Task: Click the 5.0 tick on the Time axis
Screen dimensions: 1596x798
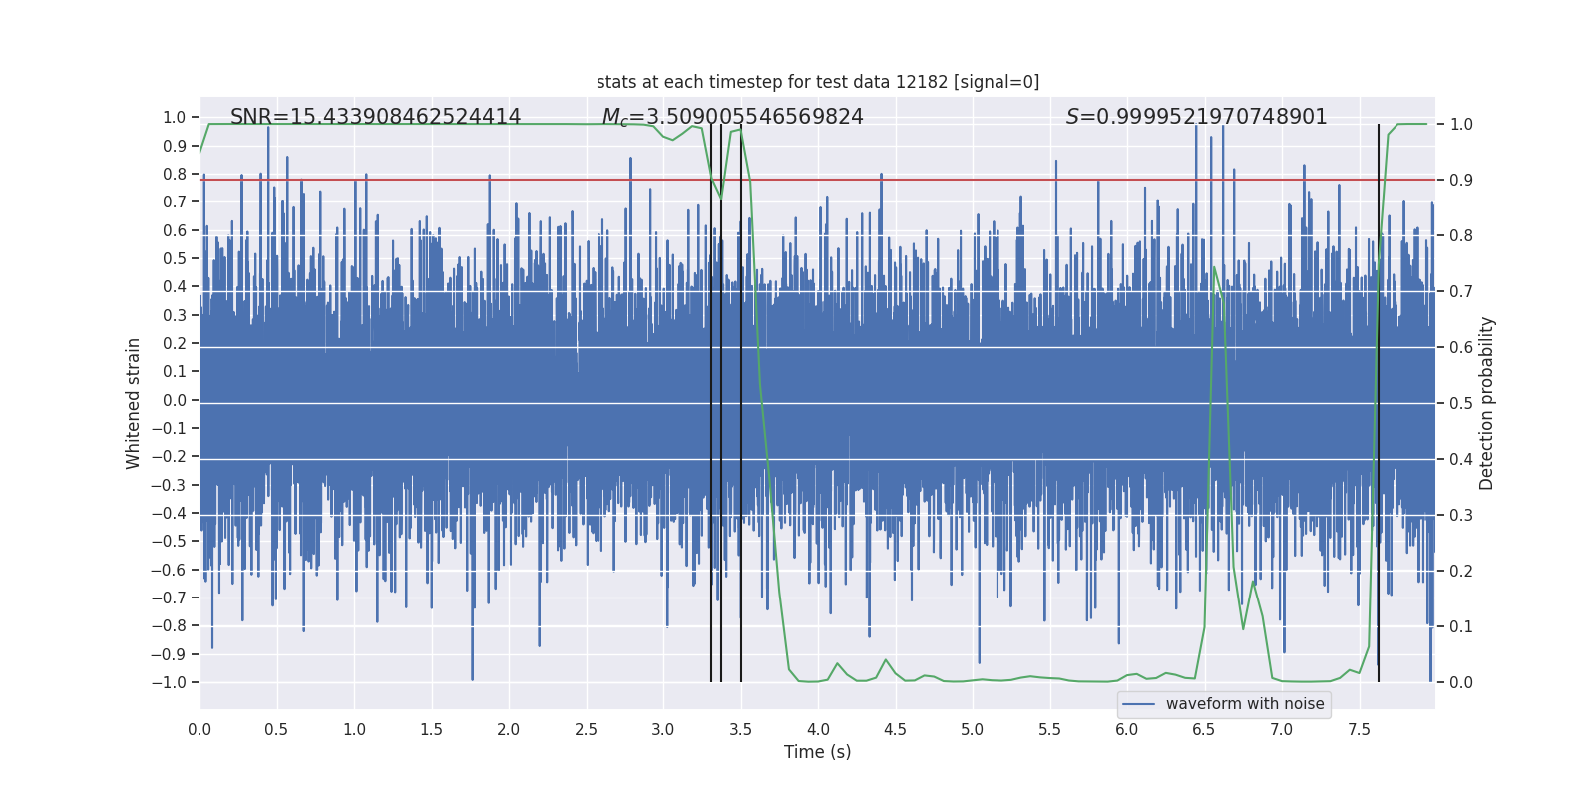Action: click(x=973, y=730)
